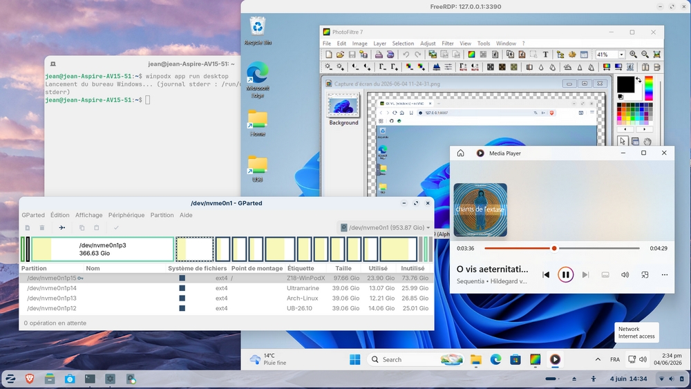Open Microsoft Edge shortcut on Windows desktop
This screenshot has width=691, height=389.
pos(258,79)
